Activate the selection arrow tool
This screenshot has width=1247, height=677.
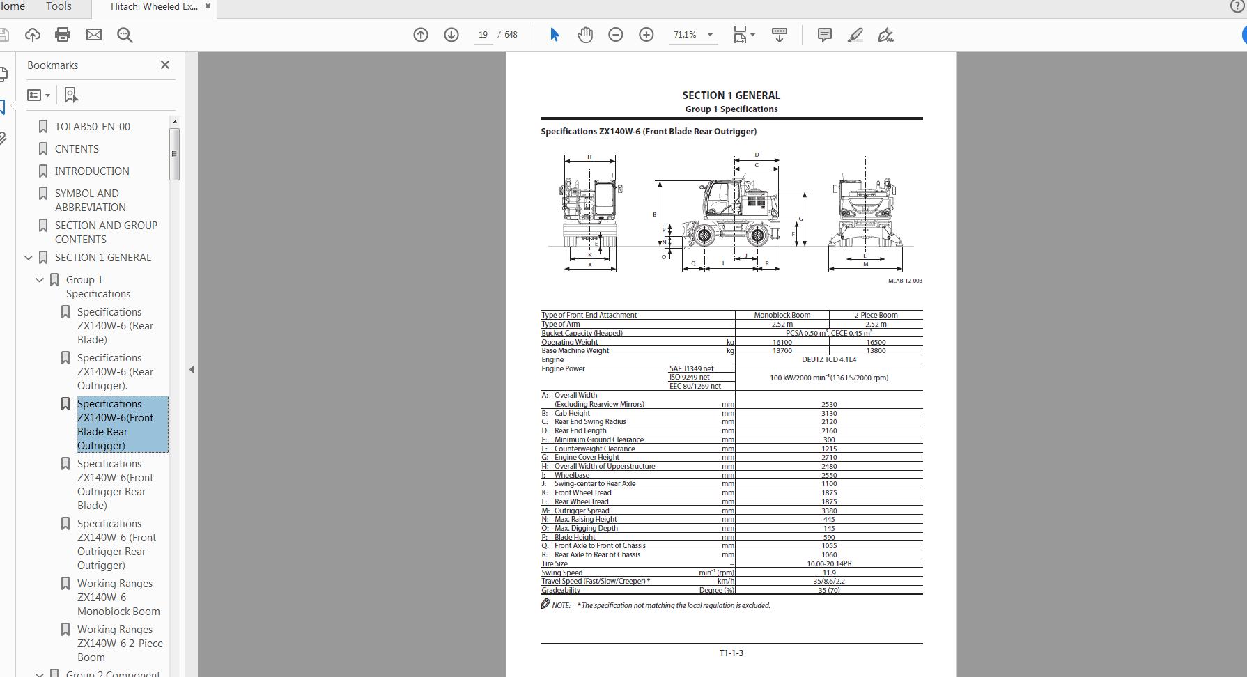tap(555, 35)
